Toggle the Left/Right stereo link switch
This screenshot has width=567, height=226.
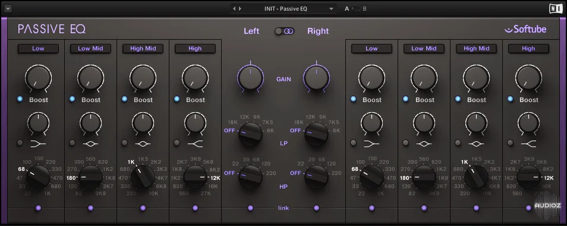point(285,31)
